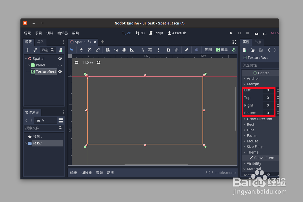This screenshot has width=303, height=202.
Task: Stop the running scene
Action: [x=247, y=33]
